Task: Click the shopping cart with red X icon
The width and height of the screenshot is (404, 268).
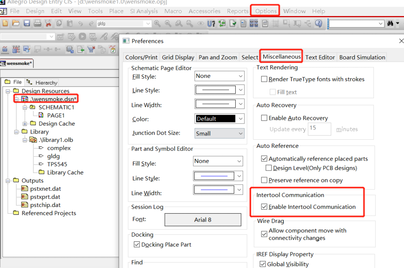Action: tap(91, 49)
